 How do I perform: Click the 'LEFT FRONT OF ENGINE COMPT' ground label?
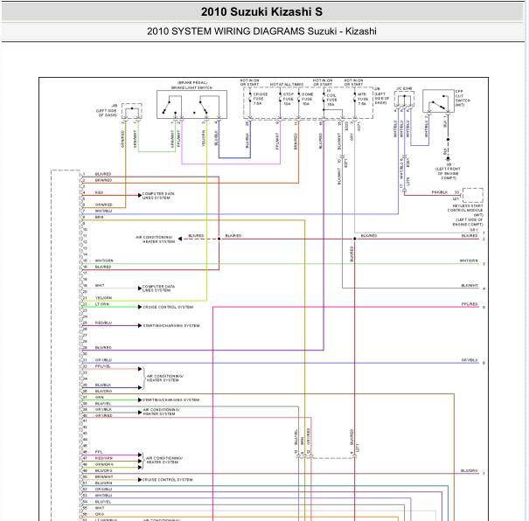pos(448,173)
